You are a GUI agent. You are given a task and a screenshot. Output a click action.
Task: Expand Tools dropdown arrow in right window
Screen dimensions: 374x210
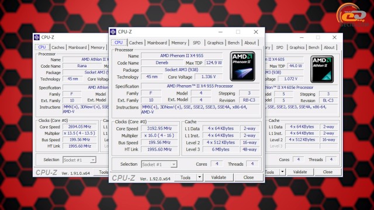282,171
